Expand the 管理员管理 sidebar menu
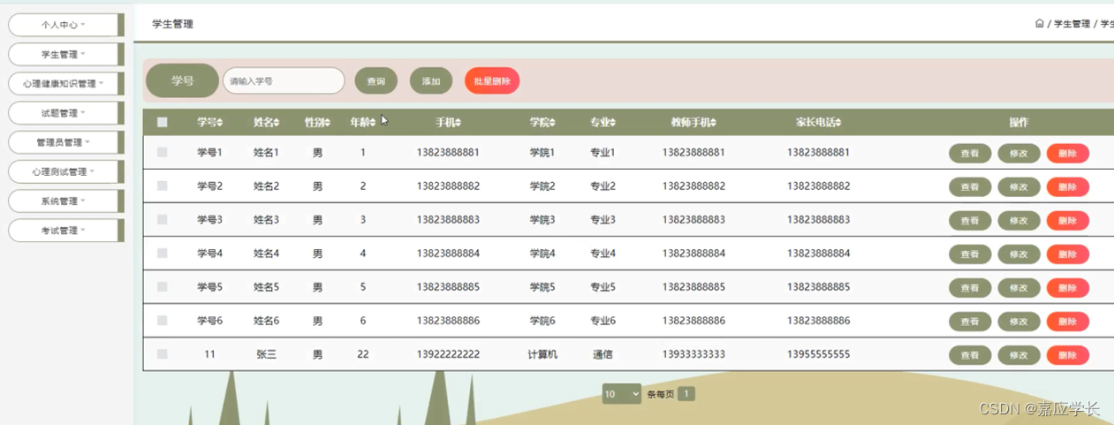Screen dimensions: 1114x425 coord(64,142)
